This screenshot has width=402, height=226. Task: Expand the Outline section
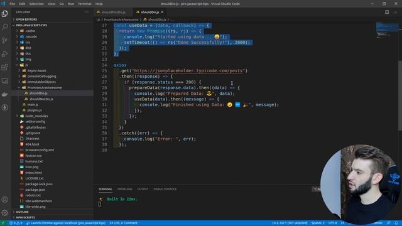click(x=52, y=212)
